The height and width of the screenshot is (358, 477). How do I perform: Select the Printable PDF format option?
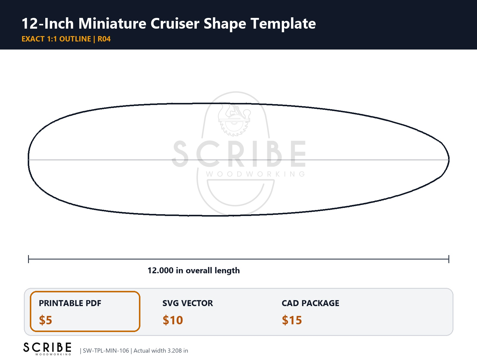pos(85,311)
